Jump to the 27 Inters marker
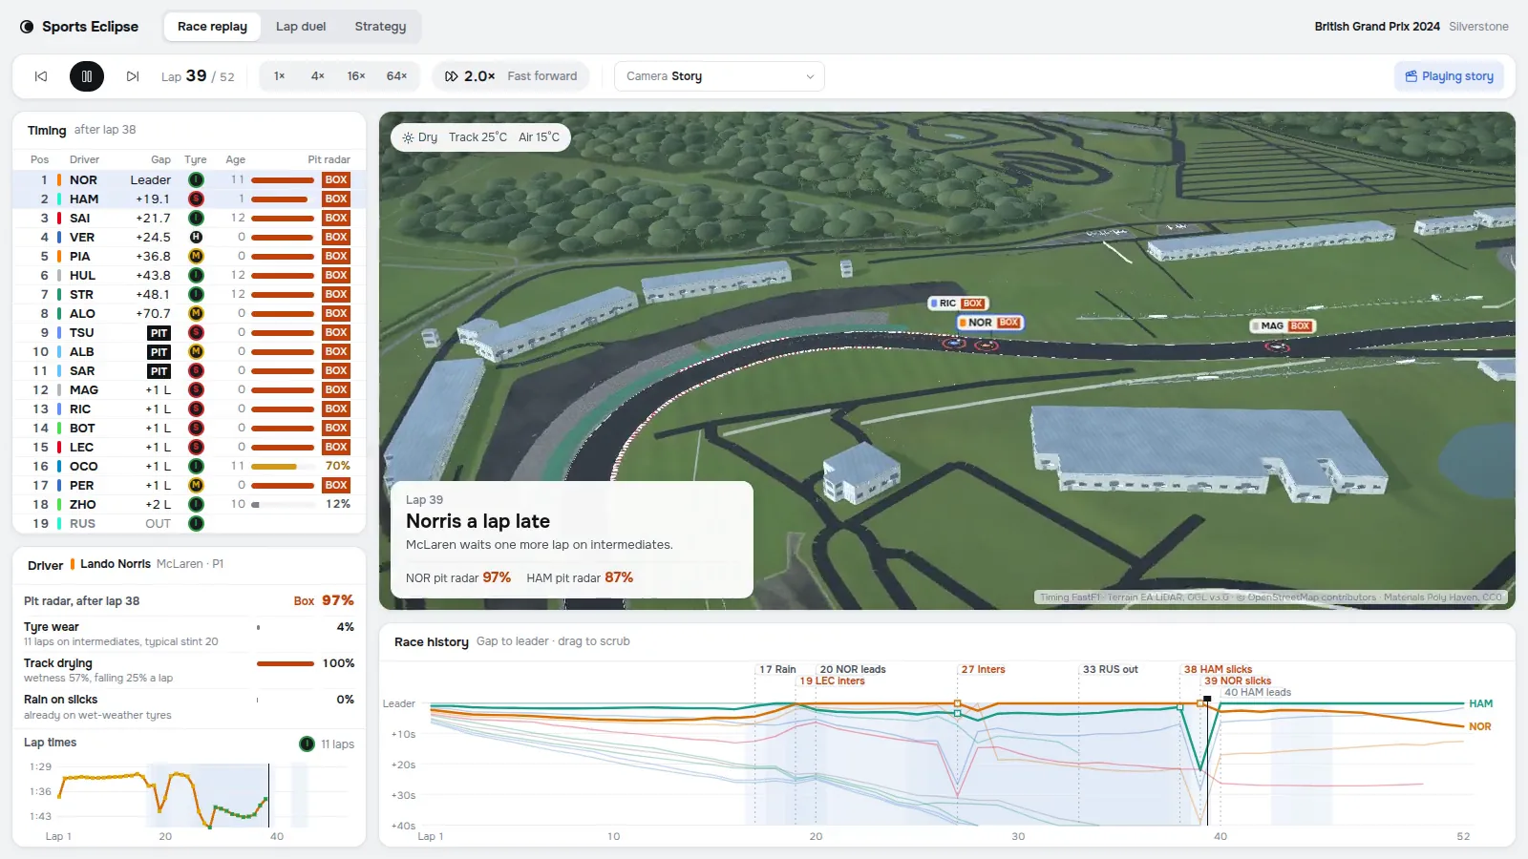1528x859 pixels. coord(983,669)
